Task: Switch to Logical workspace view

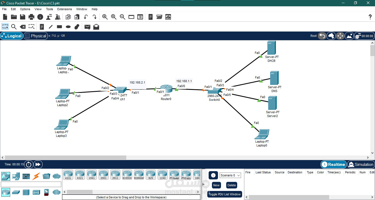Action: [x=12, y=36]
